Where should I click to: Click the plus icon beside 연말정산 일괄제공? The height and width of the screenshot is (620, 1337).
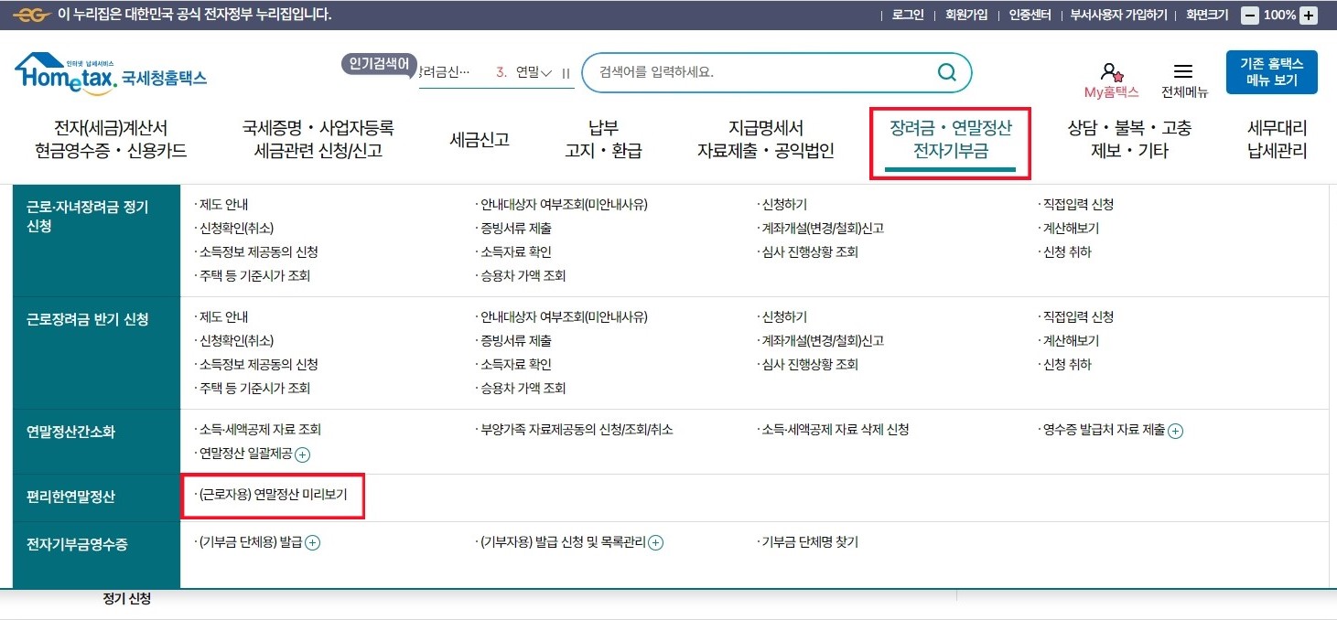point(303,454)
